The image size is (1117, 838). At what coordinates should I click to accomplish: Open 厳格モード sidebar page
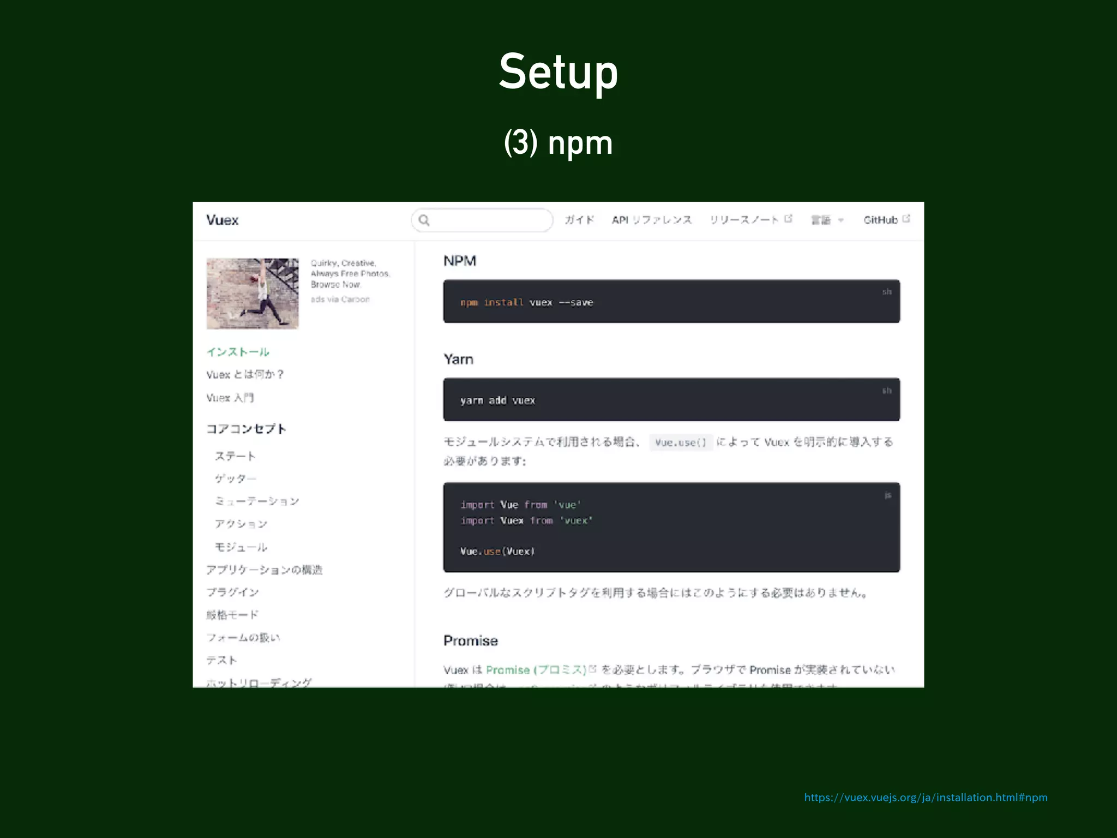point(232,615)
